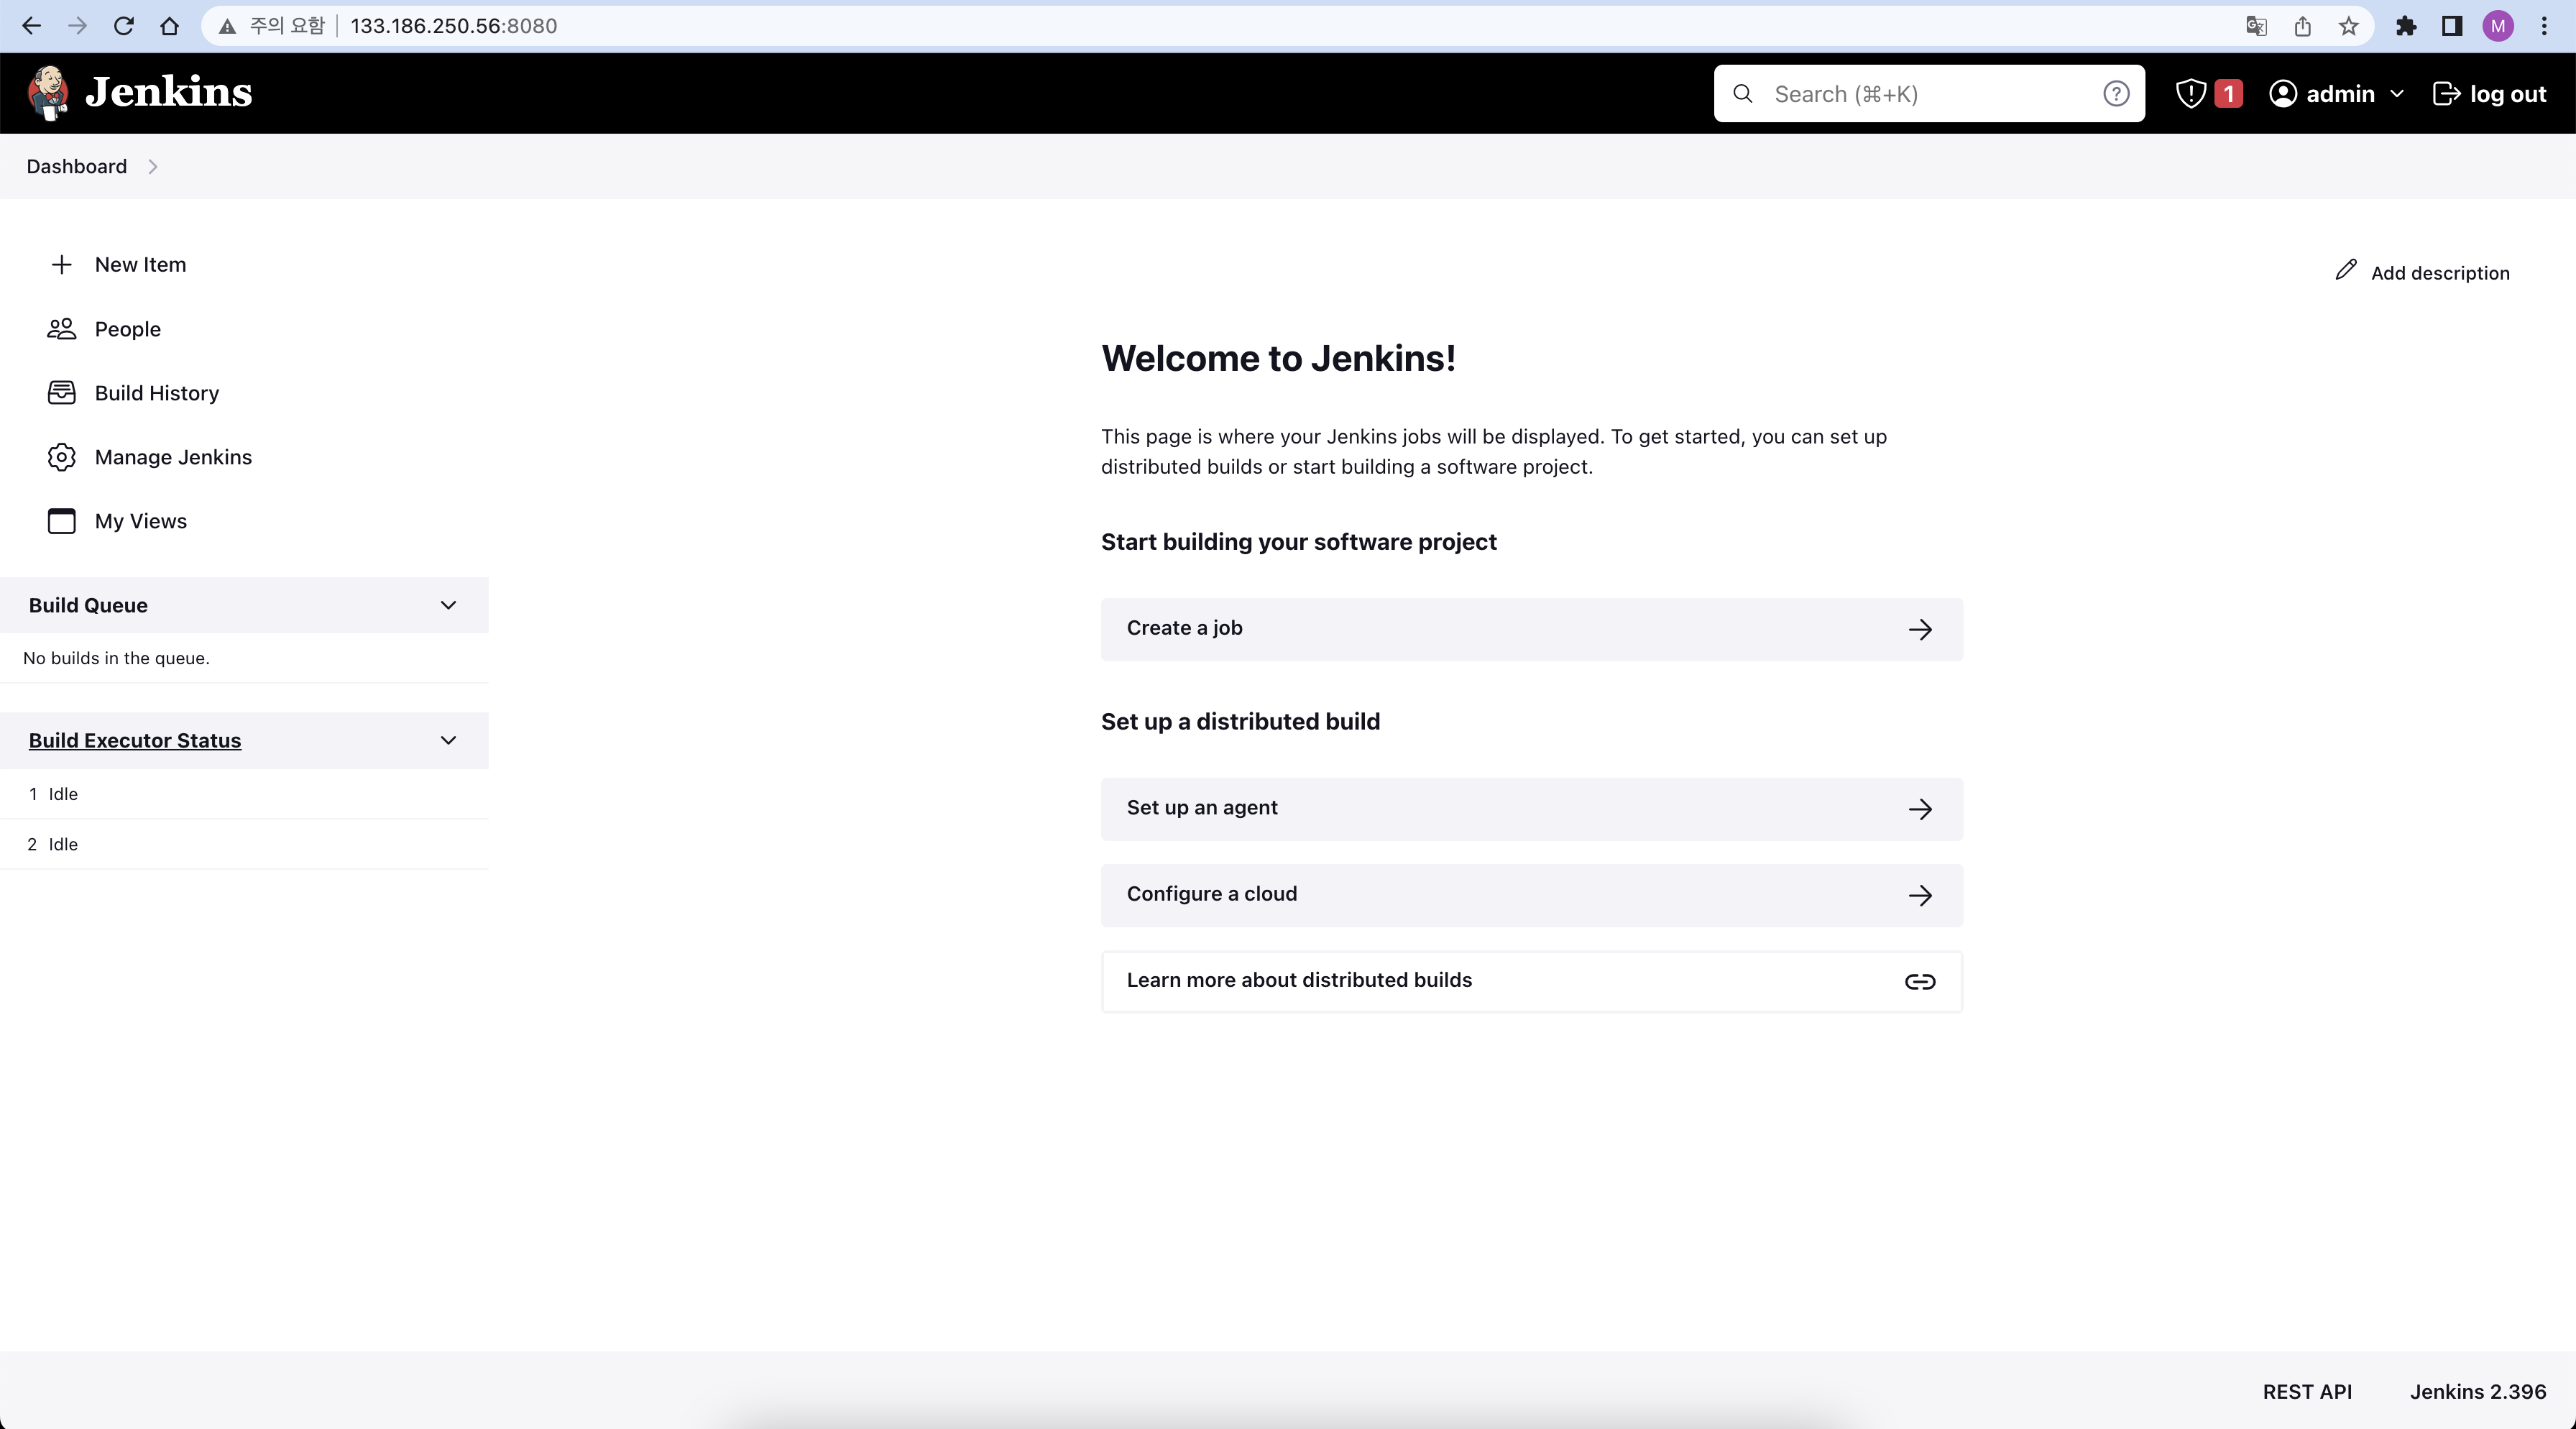Open the browser extensions puzzle icon
The image size is (2576, 1429).
coord(2406,26)
